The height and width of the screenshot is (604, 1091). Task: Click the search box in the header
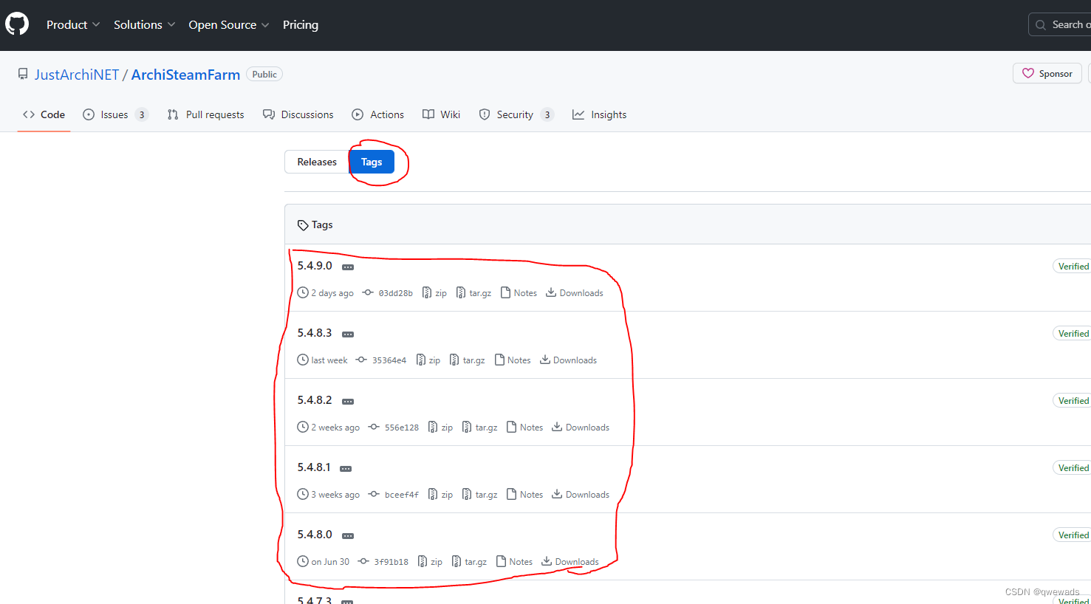pyautogui.click(x=1060, y=24)
